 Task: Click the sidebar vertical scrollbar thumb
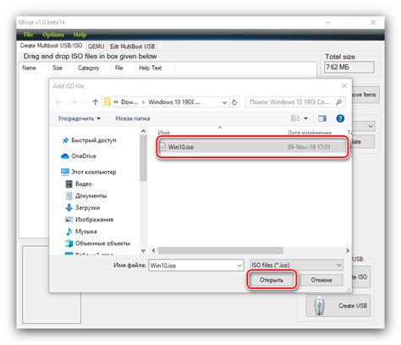[143, 158]
